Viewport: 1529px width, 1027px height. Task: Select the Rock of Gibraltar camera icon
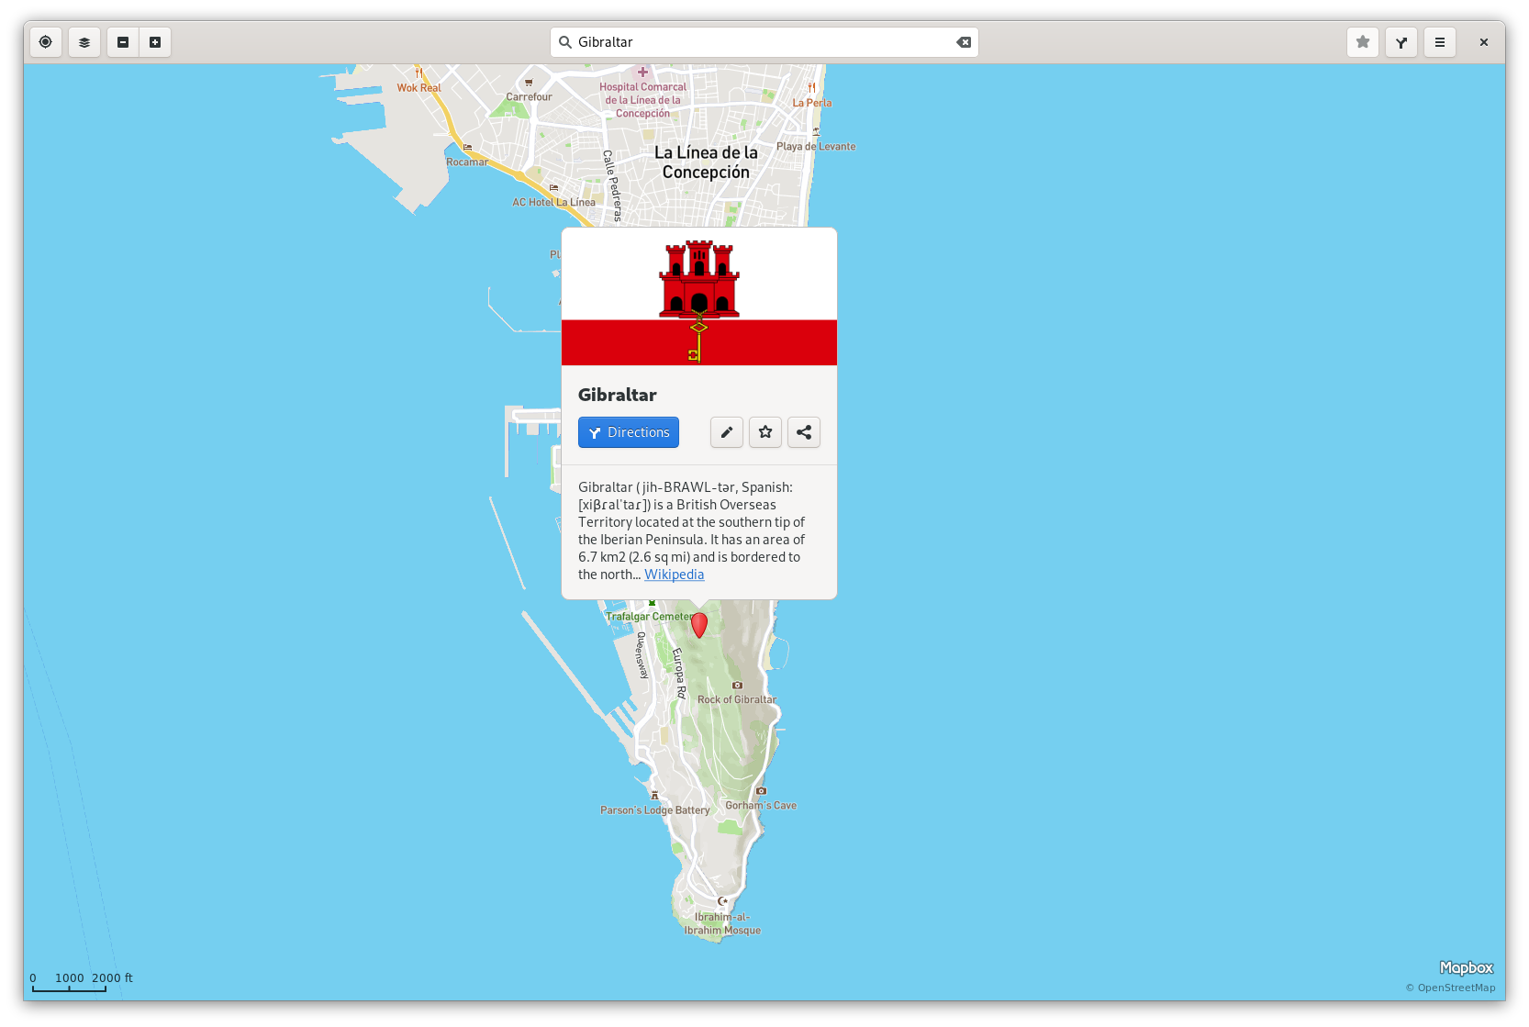[737, 686]
